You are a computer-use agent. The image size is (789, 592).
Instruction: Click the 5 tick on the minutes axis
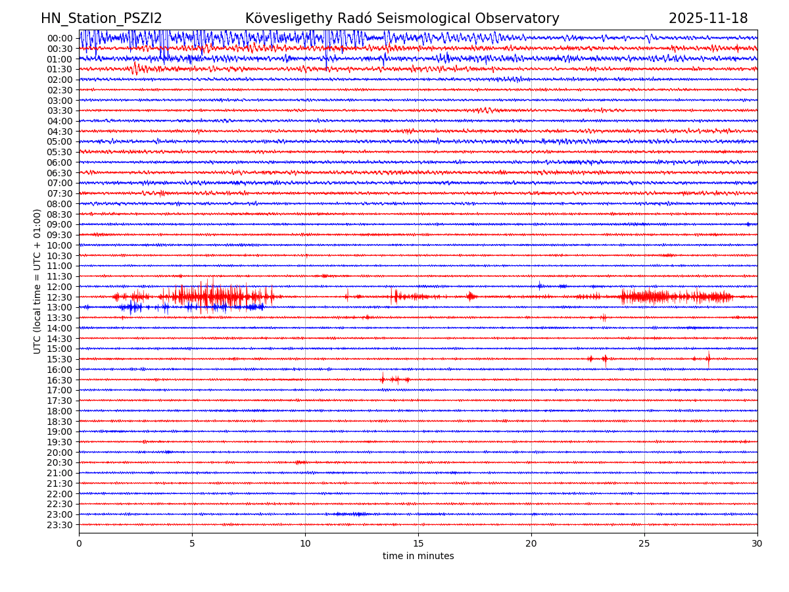point(192,544)
